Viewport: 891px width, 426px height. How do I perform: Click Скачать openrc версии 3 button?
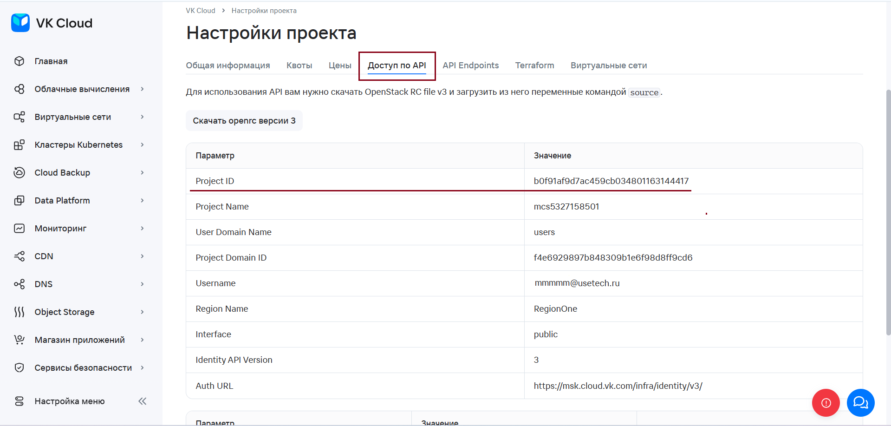[x=244, y=121]
